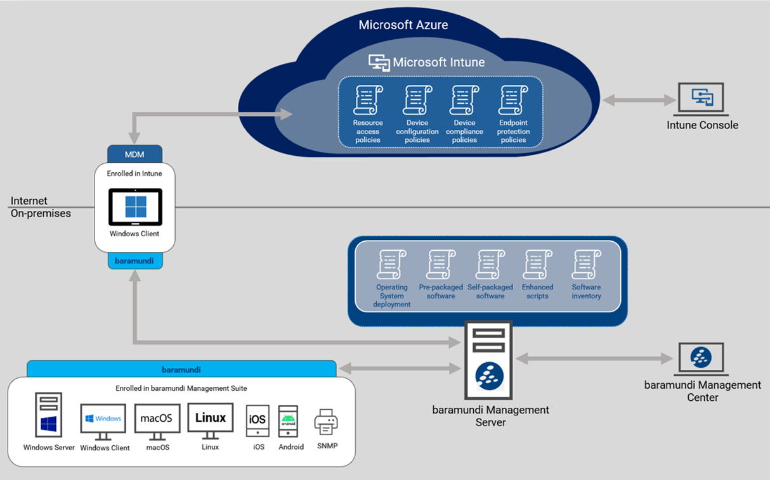Click the wide baramundi header bar
This screenshot has width=770, height=480.
coord(181,369)
